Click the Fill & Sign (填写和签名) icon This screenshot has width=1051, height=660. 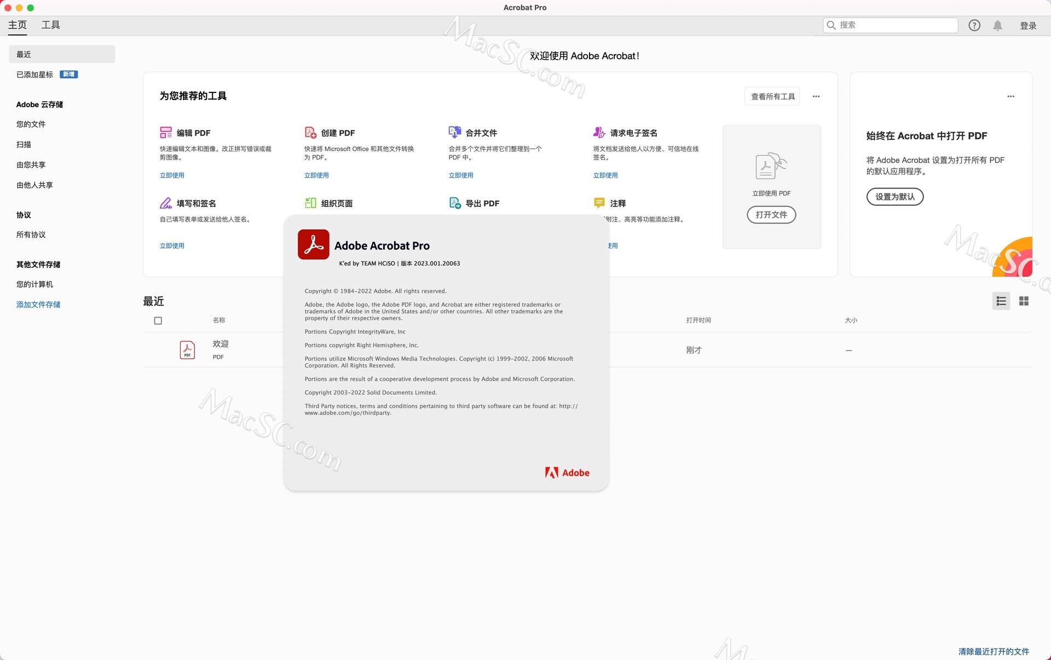coord(166,203)
